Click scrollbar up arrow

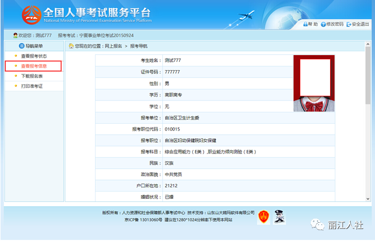click(x=368, y=44)
